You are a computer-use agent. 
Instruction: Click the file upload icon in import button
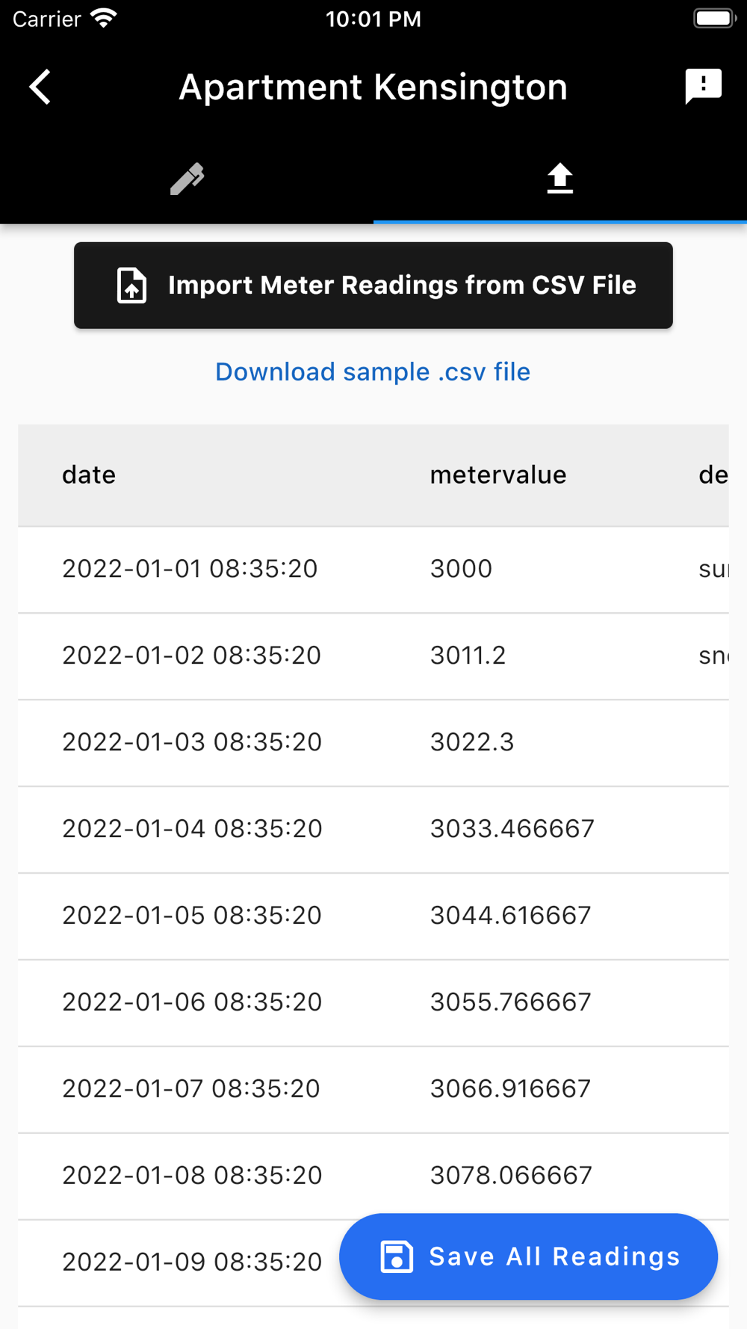(x=131, y=286)
